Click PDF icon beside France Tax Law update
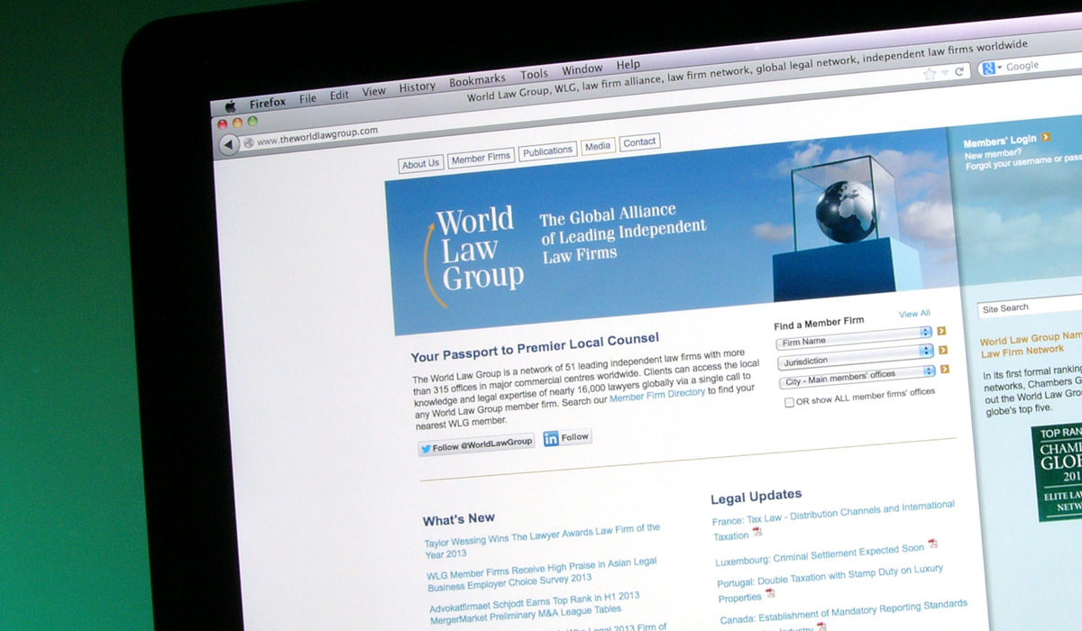The image size is (1082, 631). point(757,533)
